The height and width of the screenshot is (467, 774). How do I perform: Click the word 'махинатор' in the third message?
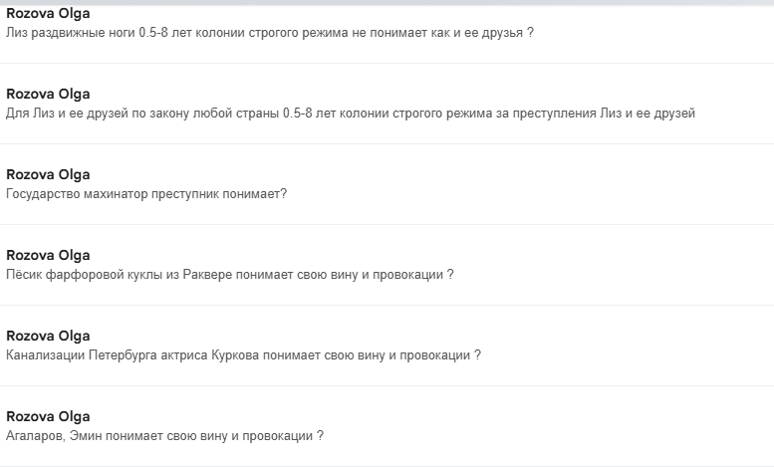point(116,193)
